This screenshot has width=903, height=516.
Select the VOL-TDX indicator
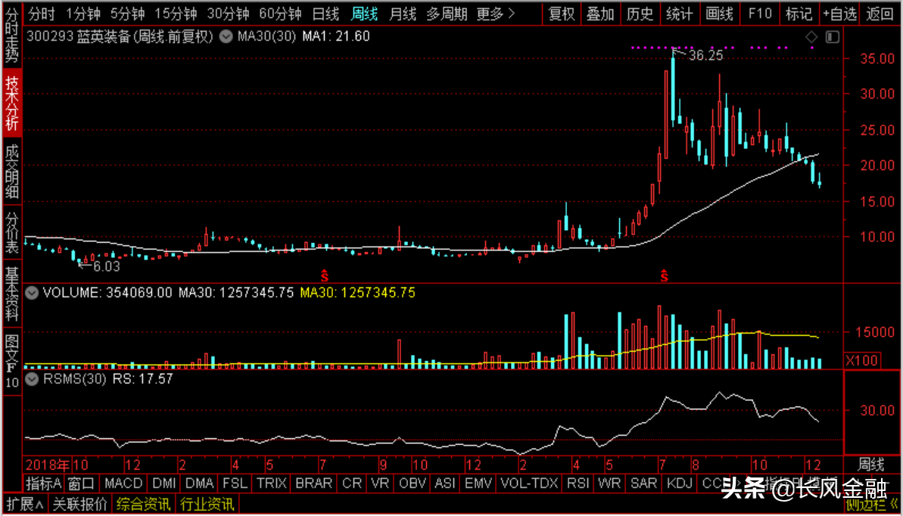[530, 483]
